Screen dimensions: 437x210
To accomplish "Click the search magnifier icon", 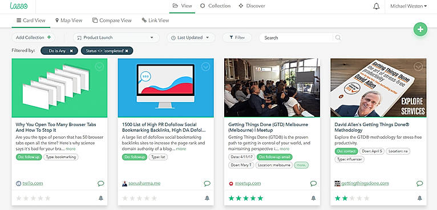I will [x=338, y=38].
